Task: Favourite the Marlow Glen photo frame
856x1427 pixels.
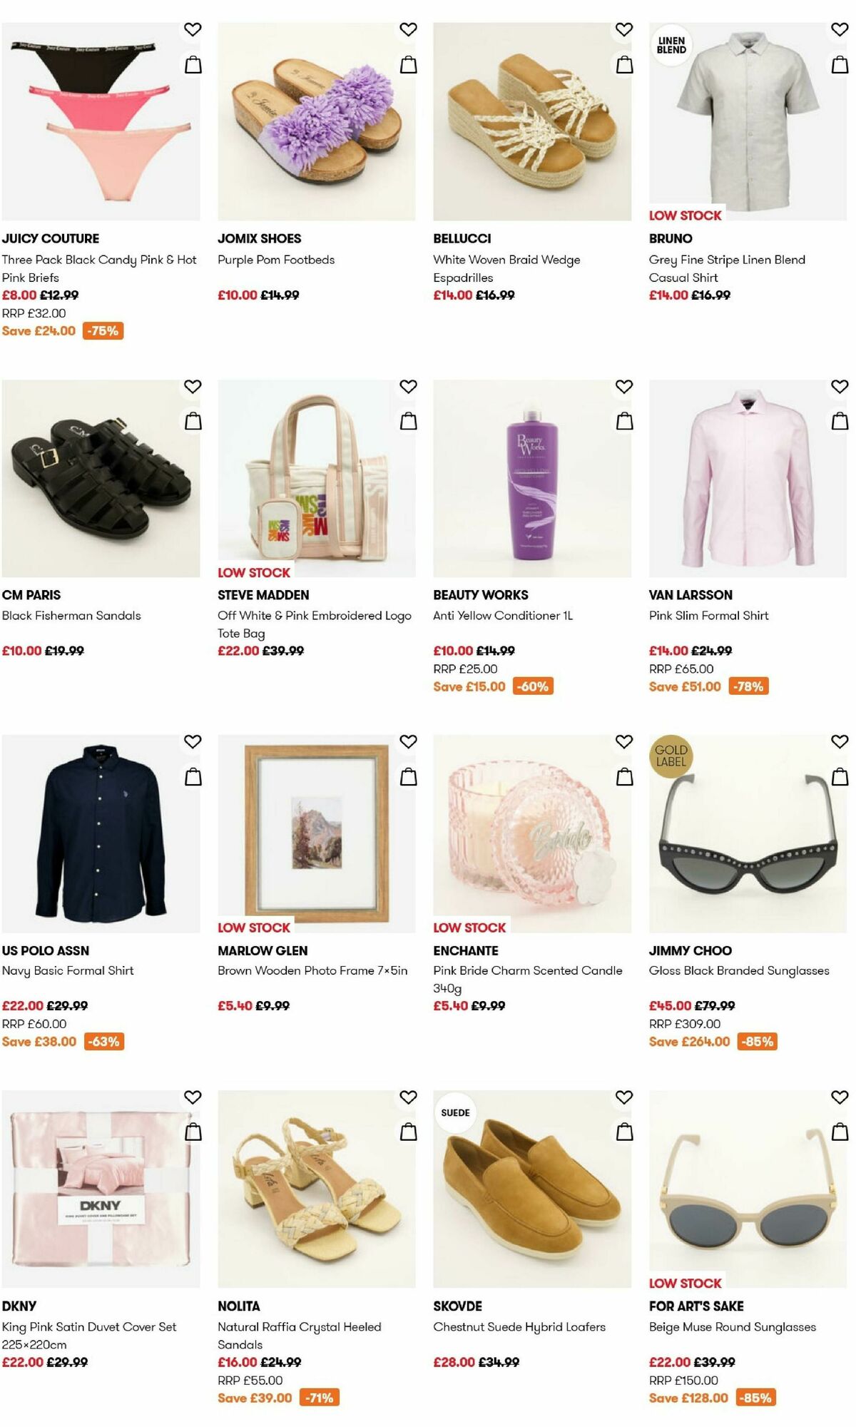Action: [x=407, y=742]
